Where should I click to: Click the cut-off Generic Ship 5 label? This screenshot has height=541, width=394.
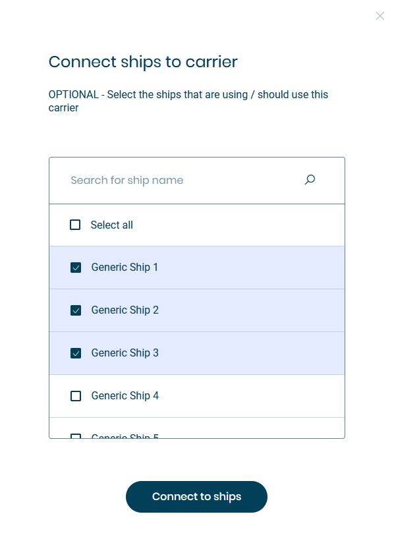click(125, 436)
